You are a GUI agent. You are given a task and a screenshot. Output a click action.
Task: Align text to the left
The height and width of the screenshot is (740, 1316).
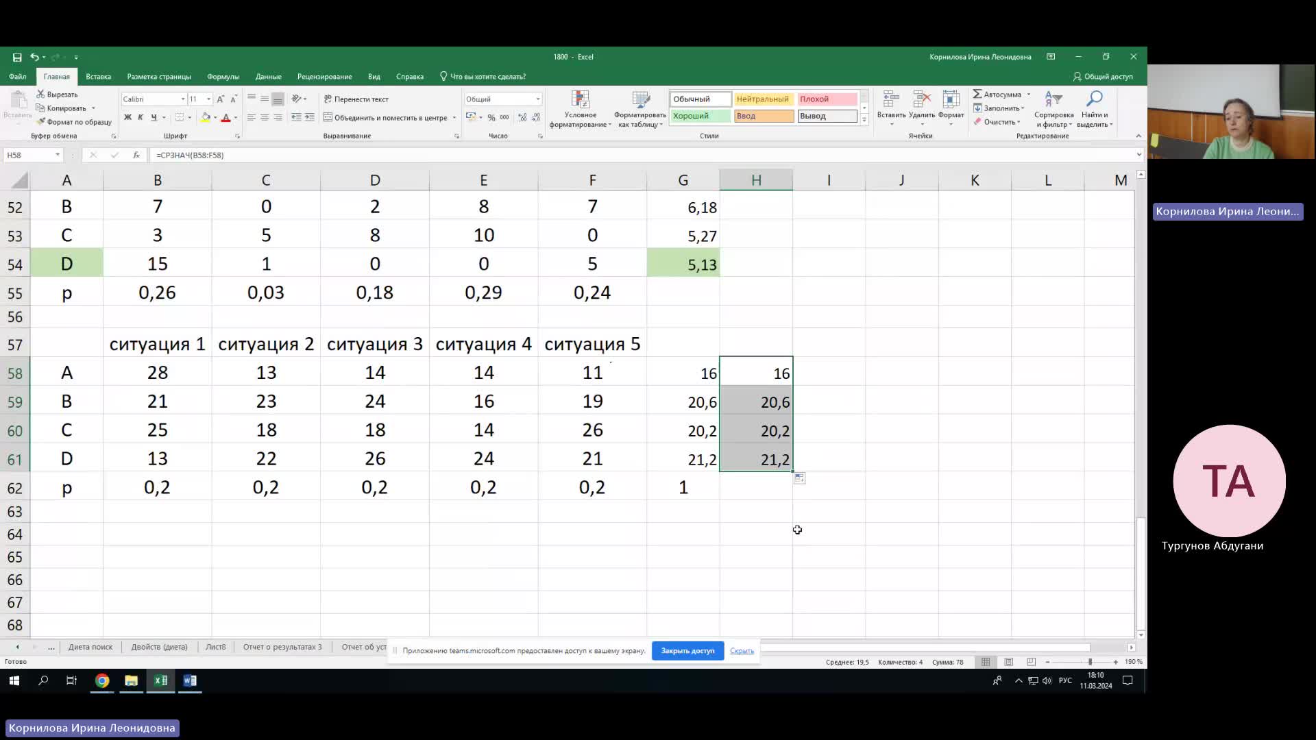click(252, 118)
